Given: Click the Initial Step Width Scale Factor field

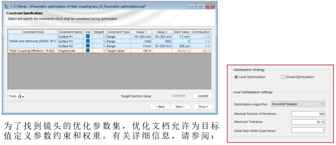Looking at the screenshot, I should 308,130.
